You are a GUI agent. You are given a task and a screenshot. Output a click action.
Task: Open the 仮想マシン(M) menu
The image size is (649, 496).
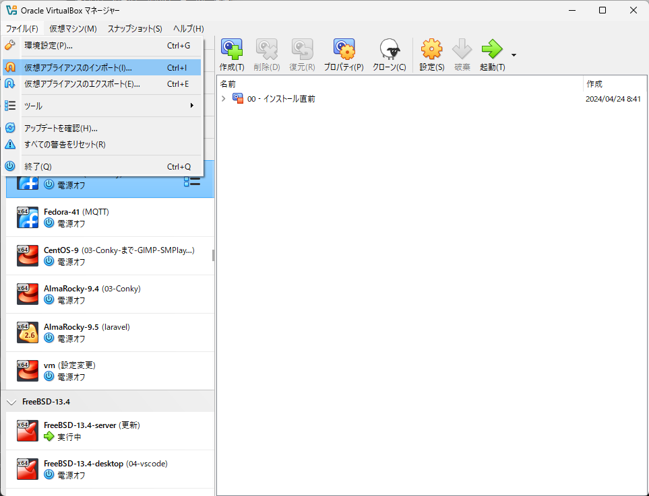click(73, 28)
